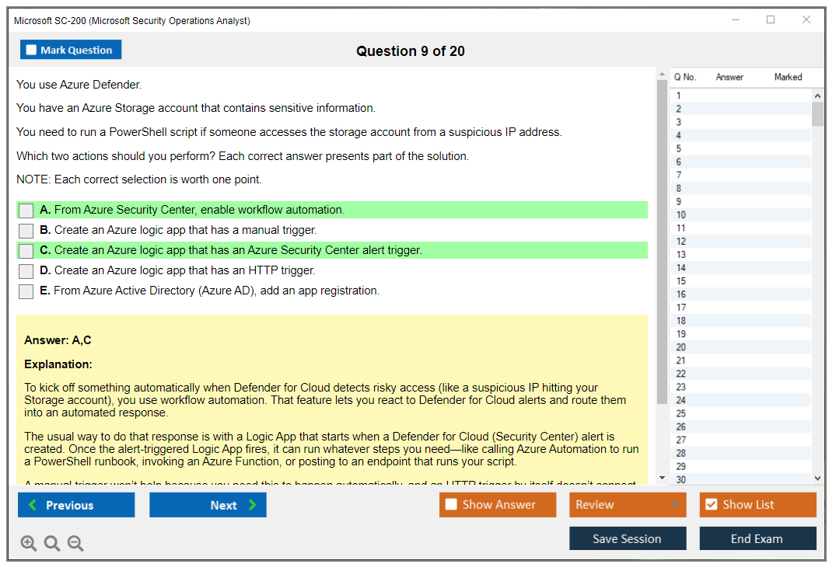Jump to question 15 in the list
The image size is (836, 571).
pos(681,281)
